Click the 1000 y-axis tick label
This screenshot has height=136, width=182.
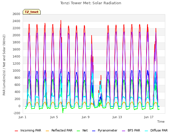coord(16,71)
